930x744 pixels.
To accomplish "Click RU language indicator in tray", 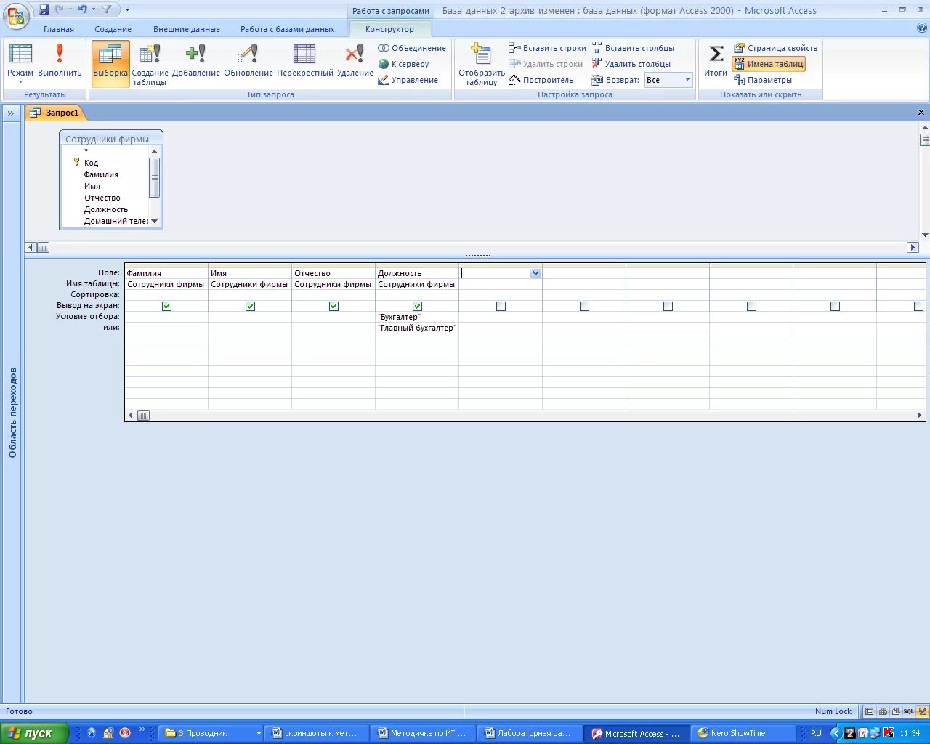I will pos(816,733).
